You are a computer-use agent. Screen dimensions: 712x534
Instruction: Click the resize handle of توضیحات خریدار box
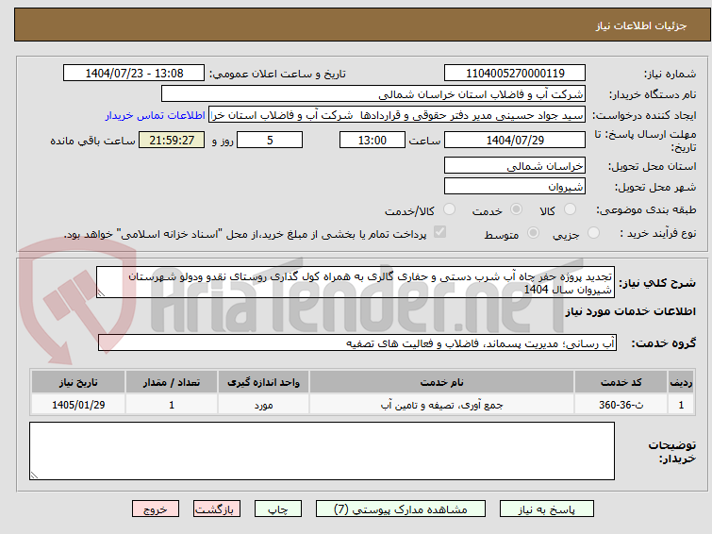[x=34, y=475]
